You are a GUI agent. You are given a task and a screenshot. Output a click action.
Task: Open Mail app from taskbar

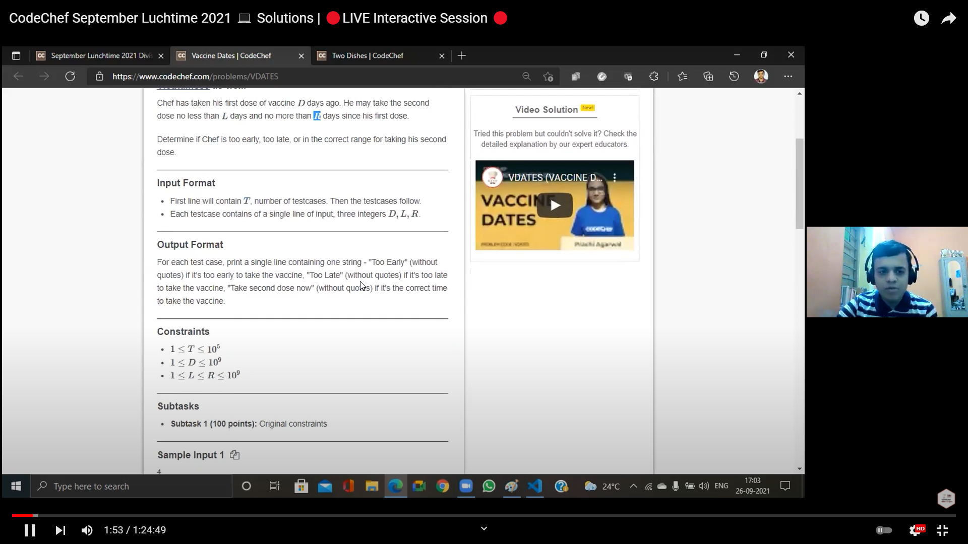pos(325,486)
